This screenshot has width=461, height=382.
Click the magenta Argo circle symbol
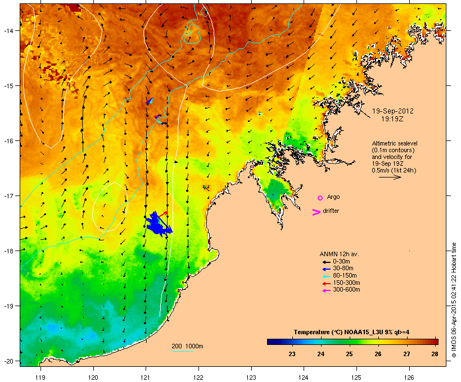[x=320, y=198]
